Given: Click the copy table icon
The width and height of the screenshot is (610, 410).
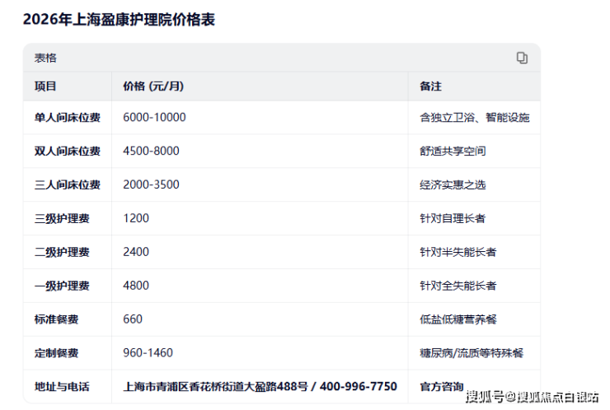Looking at the screenshot, I should click(x=522, y=58).
